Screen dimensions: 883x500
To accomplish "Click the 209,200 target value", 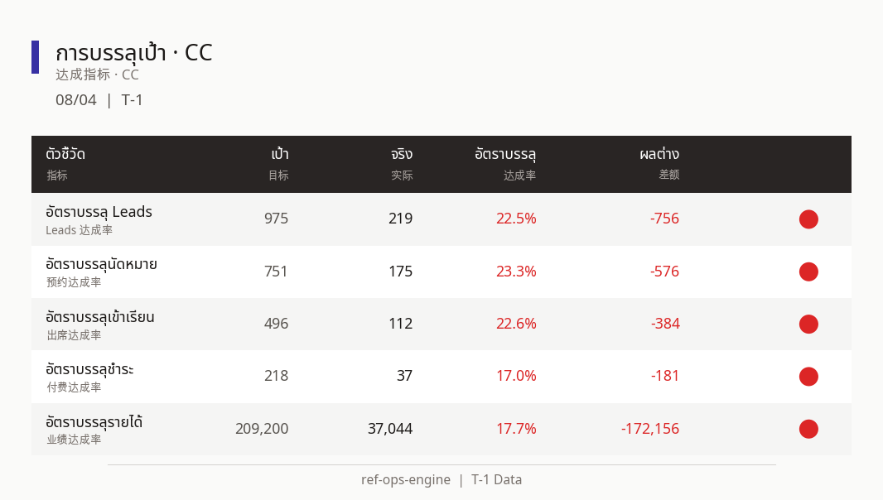I will point(262,429).
